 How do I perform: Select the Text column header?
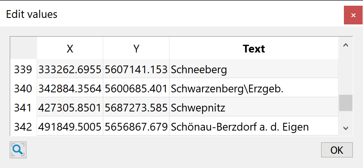tap(254, 48)
